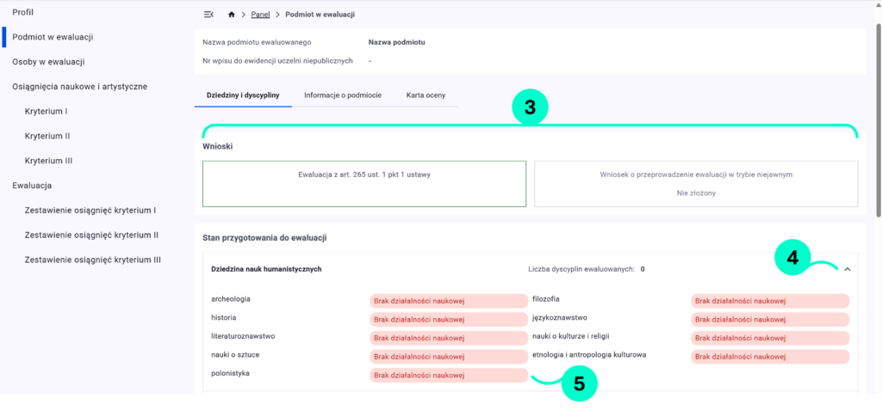
Task: Select the Dziedziny i dyscypliny tab
Action: coord(243,95)
